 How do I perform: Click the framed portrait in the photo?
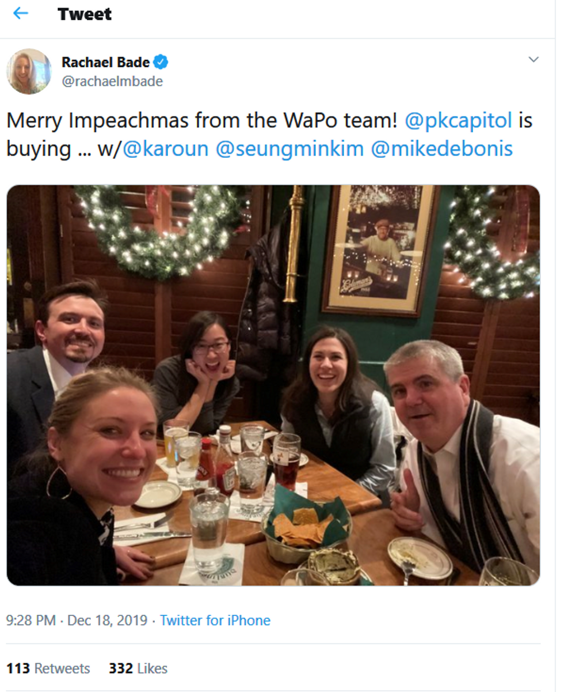[x=381, y=251]
